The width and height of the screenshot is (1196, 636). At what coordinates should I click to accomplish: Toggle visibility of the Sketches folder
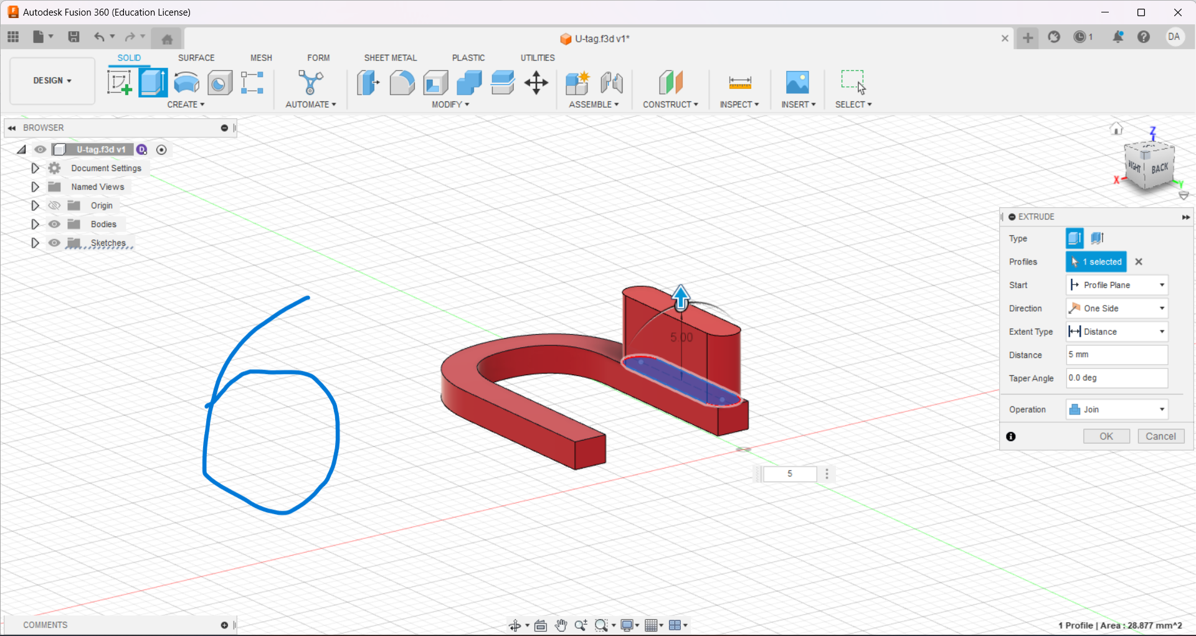pyautogui.click(x=55, y=243)
